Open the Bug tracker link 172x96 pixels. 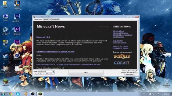(x=118, y=41)
